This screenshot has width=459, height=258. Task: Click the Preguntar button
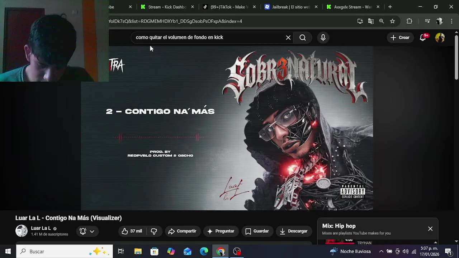point(221,231)
